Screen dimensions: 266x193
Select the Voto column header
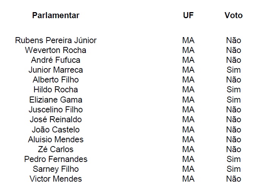point(233,16)
